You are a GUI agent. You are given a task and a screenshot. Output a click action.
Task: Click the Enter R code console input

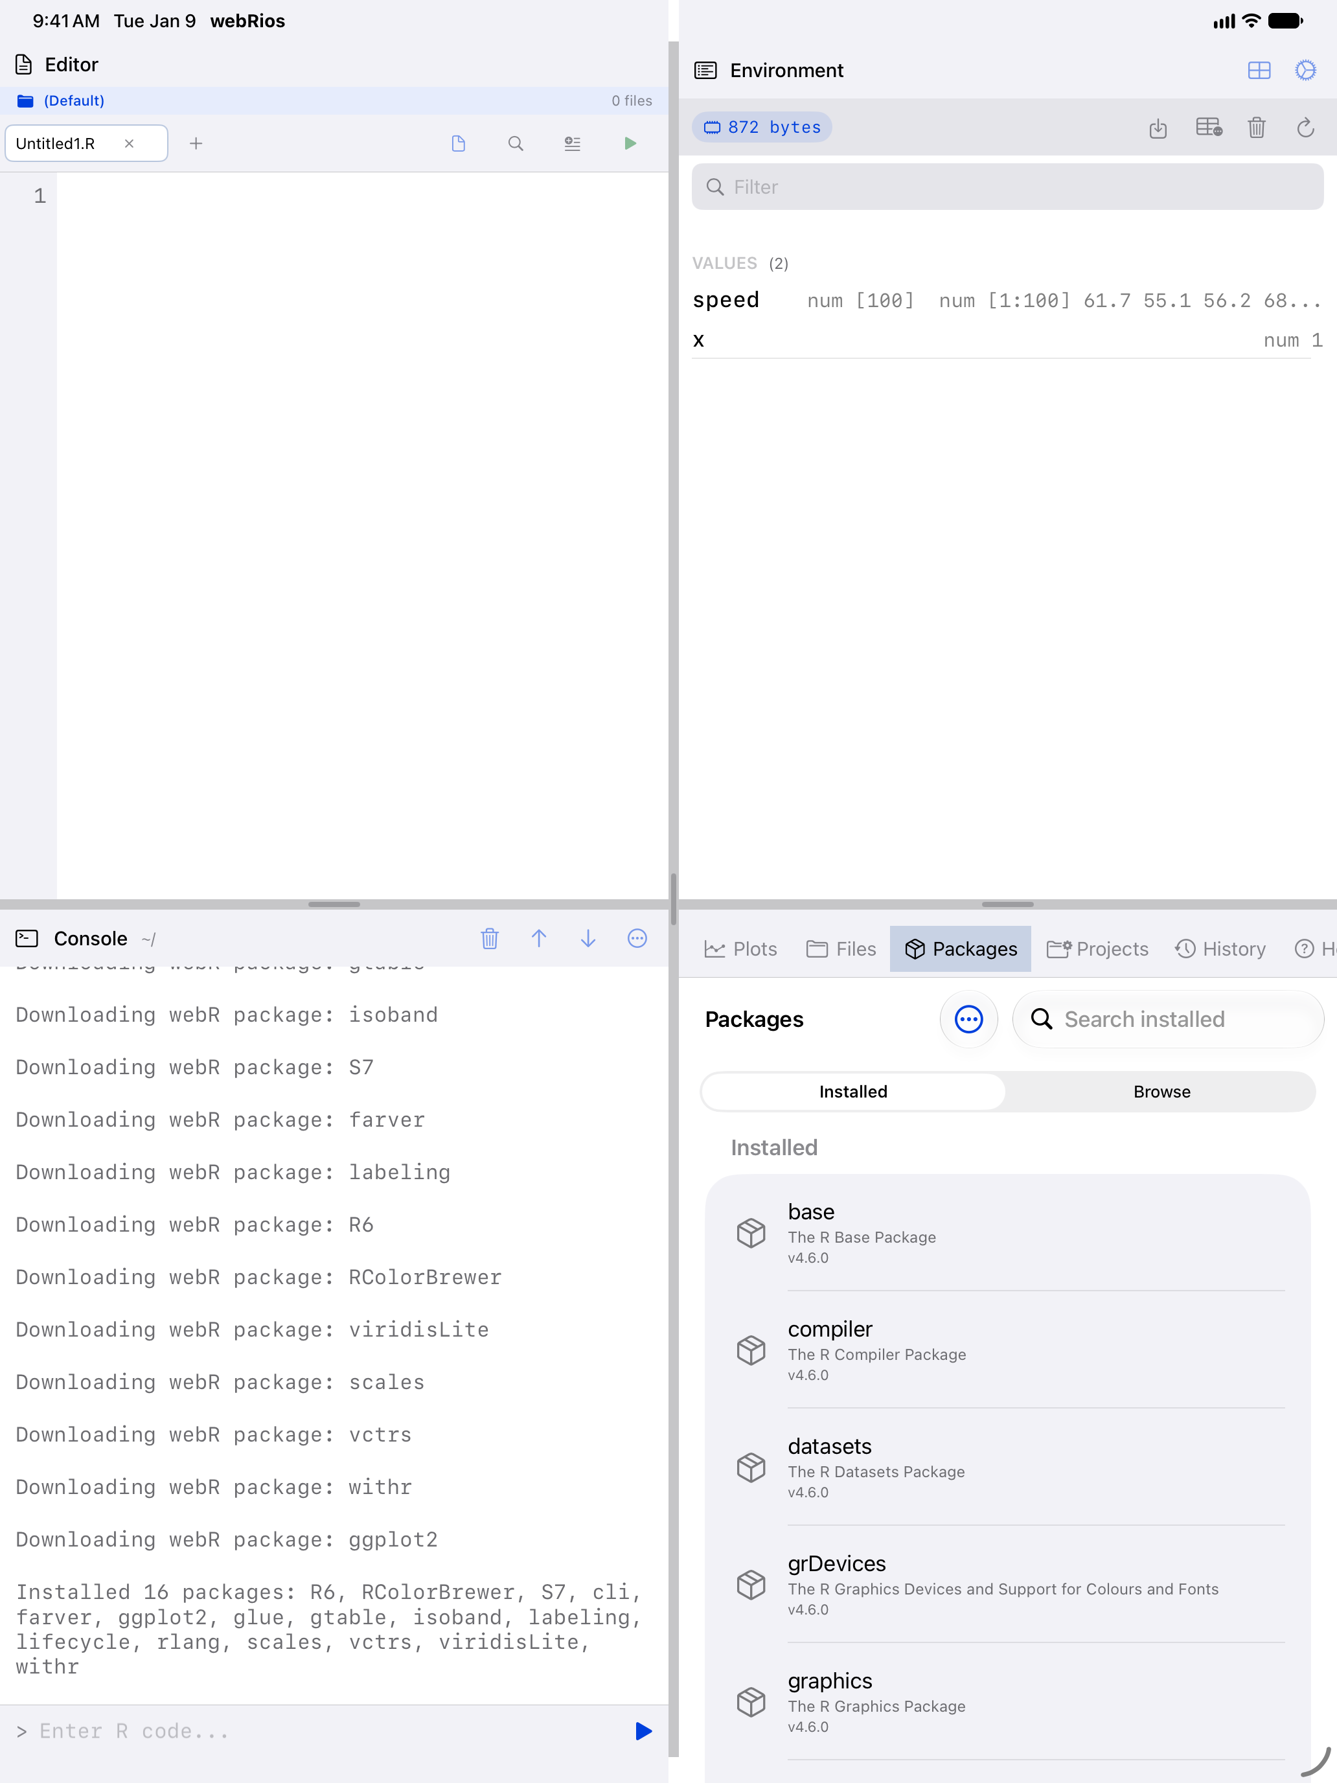click(x=323, y=1731)
